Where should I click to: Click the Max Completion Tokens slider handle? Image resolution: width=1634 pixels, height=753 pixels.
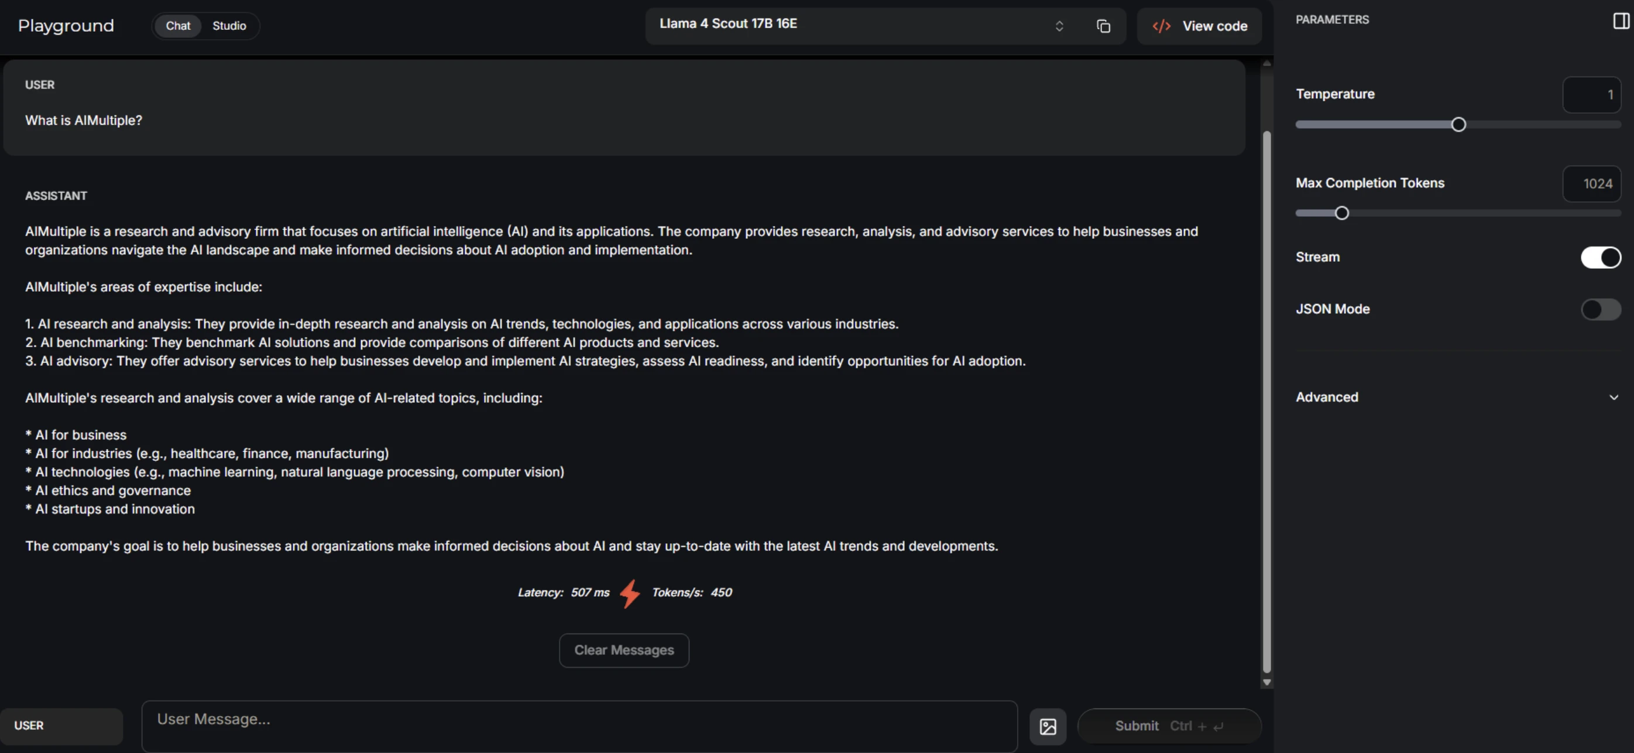pos(1341,214)
